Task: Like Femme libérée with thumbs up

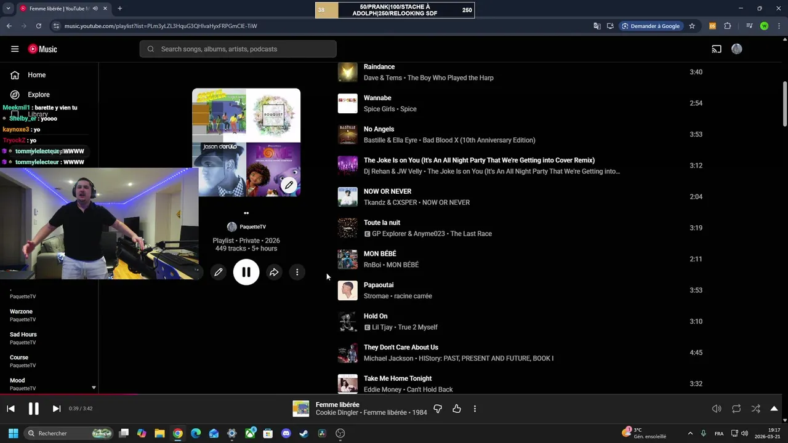Action: coord(457,409)
